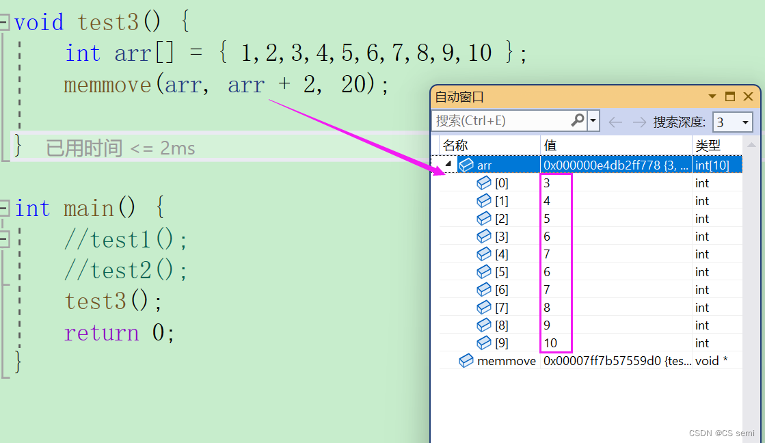Click the test3(); call in main
Viewport: 765px width, 443px height.
113,301
